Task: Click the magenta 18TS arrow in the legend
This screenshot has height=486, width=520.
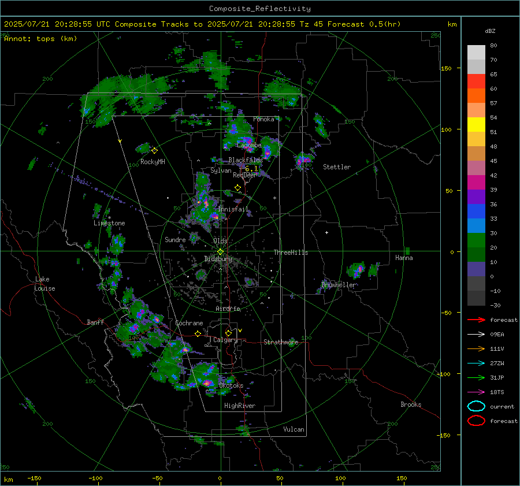Action: [x=476, y=392]
